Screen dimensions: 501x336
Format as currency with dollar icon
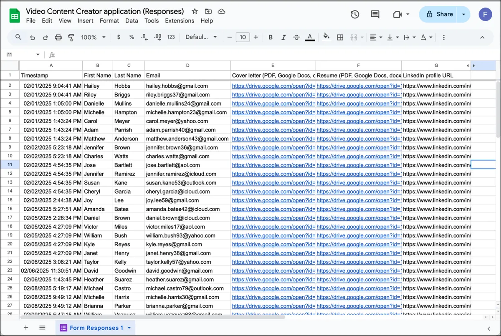coord(119,37)
